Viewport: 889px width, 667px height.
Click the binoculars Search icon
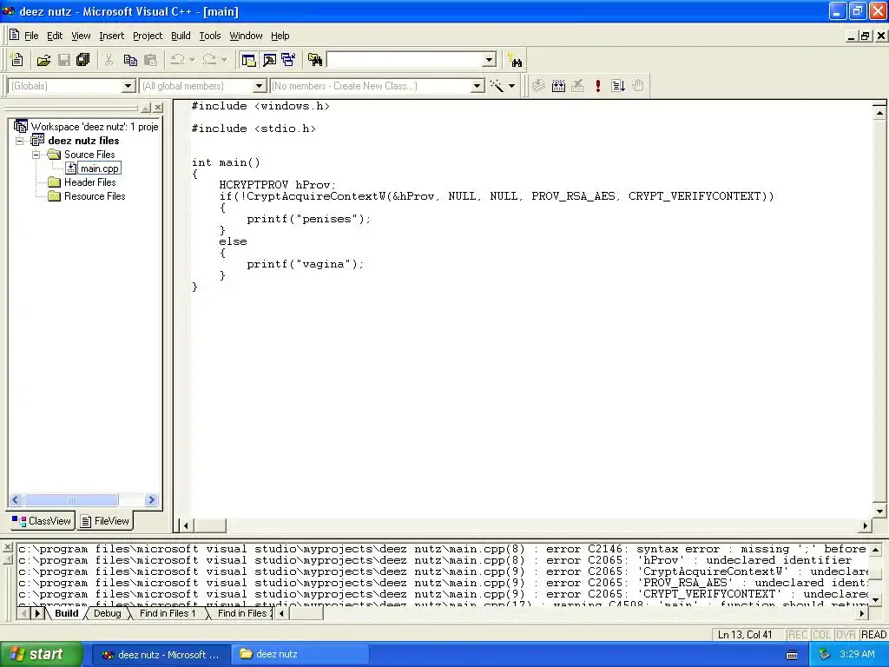coord(516,60)
